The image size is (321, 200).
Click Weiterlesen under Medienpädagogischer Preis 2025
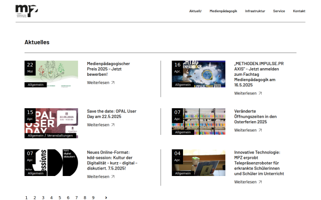(98, 83)
